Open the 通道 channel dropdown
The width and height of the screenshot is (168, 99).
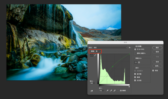[x=98, y=51]
